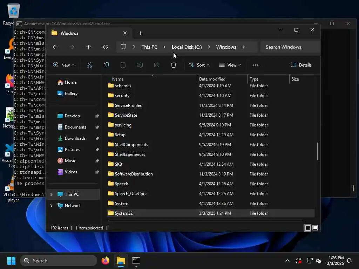Open Pictures in quick access
The width and height of the screenshot is (359, 269).
[x=74, y=150]
